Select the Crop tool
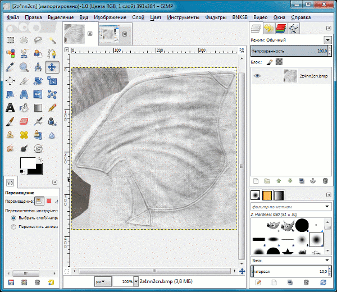The width and height of the screenshot is (337, 292). tap(24, 81)
